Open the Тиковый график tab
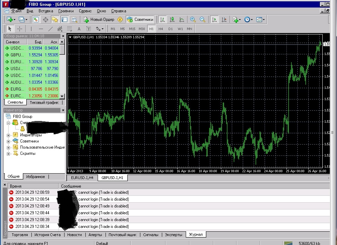The width and height of the screenshot is (337, 245). [x=44, y=103]
